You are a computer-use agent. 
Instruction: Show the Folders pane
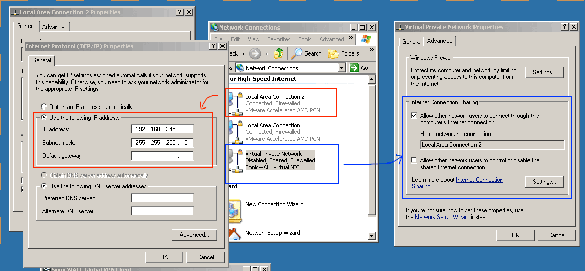click(x=344, y=53)
